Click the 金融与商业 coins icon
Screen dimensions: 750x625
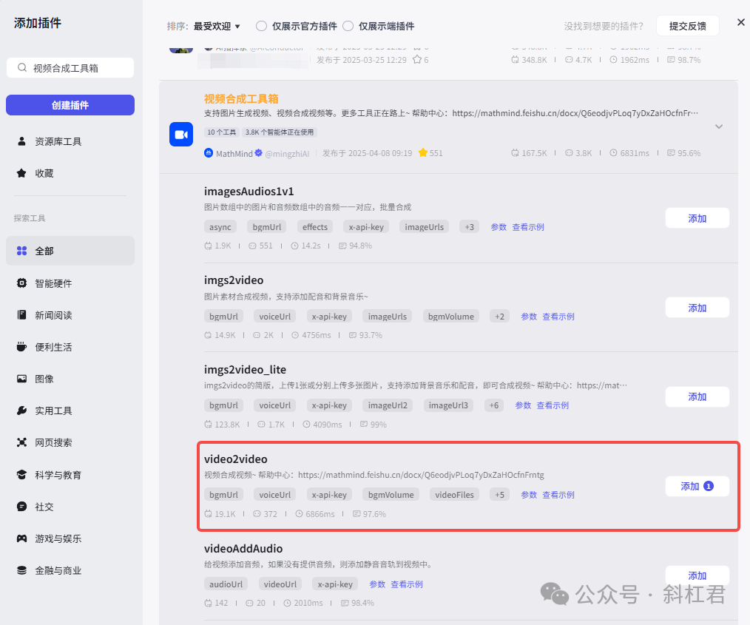[x=21, y=570]
